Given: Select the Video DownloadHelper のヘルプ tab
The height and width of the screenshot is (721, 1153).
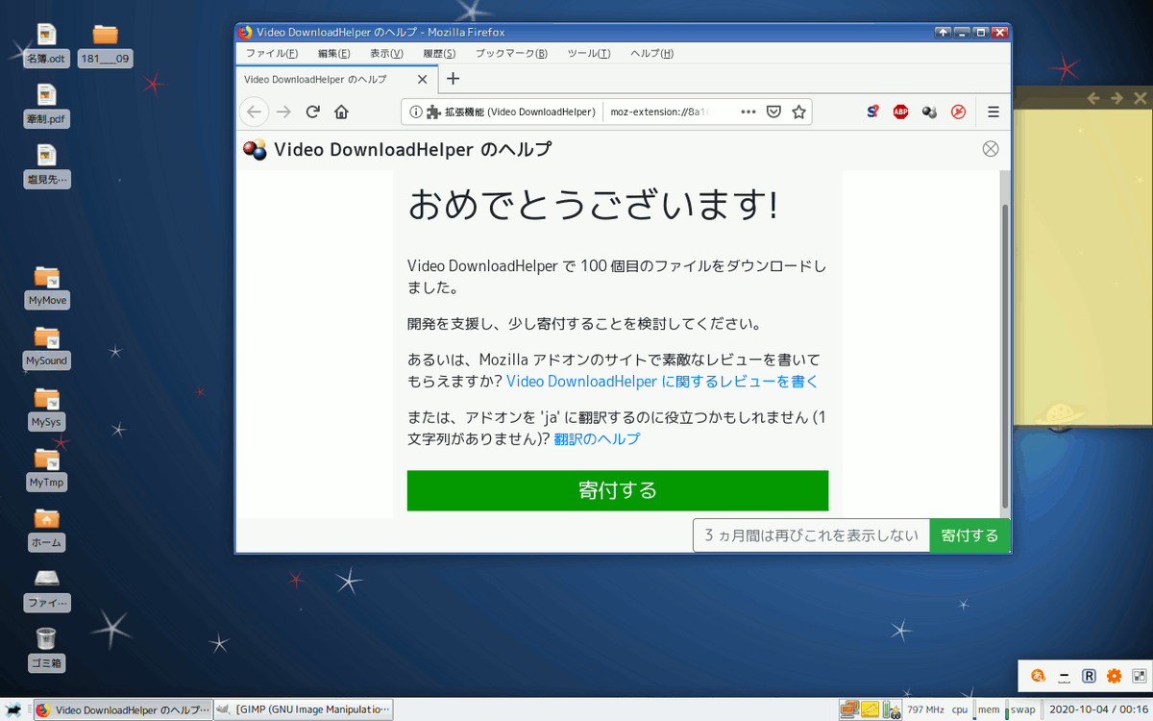Looking at the screenshot, I should point(336,79).
